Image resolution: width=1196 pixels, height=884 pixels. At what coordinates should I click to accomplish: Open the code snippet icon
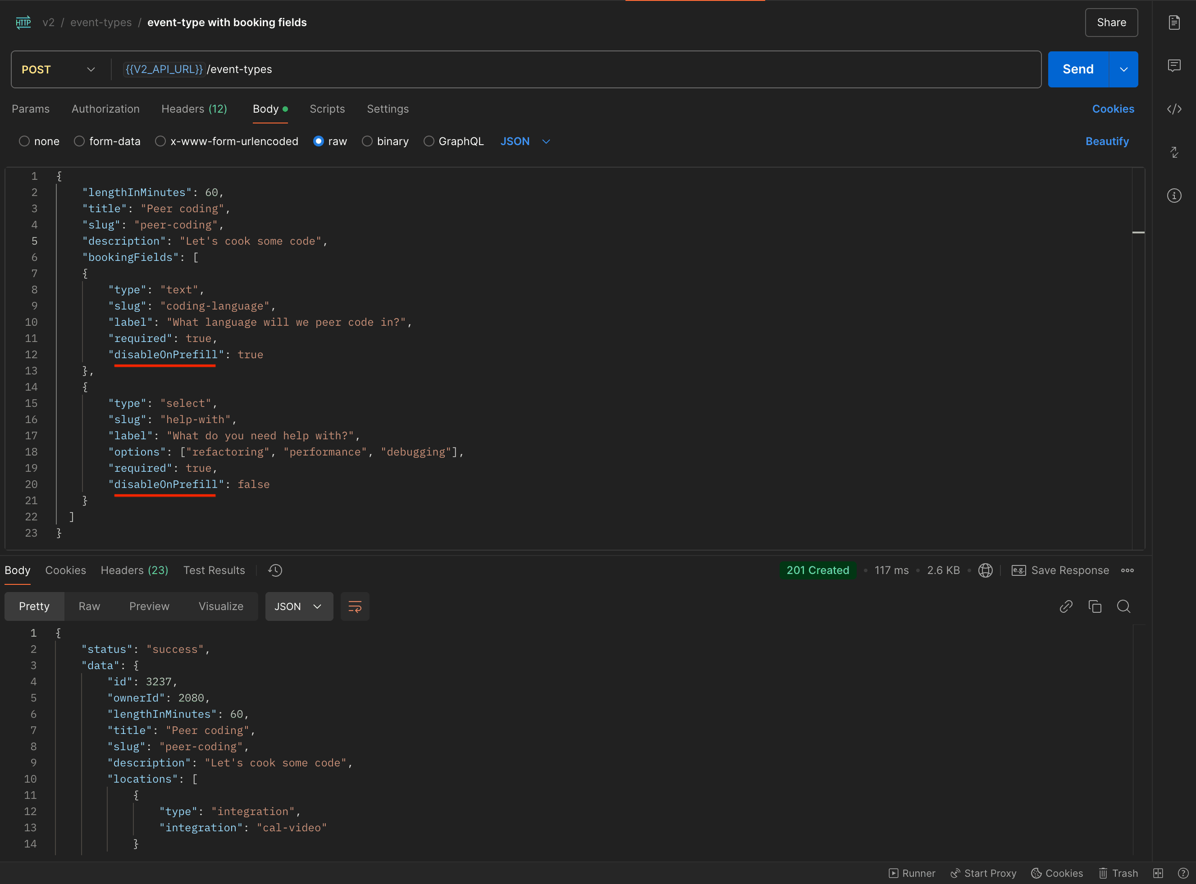pos(1174,109)
